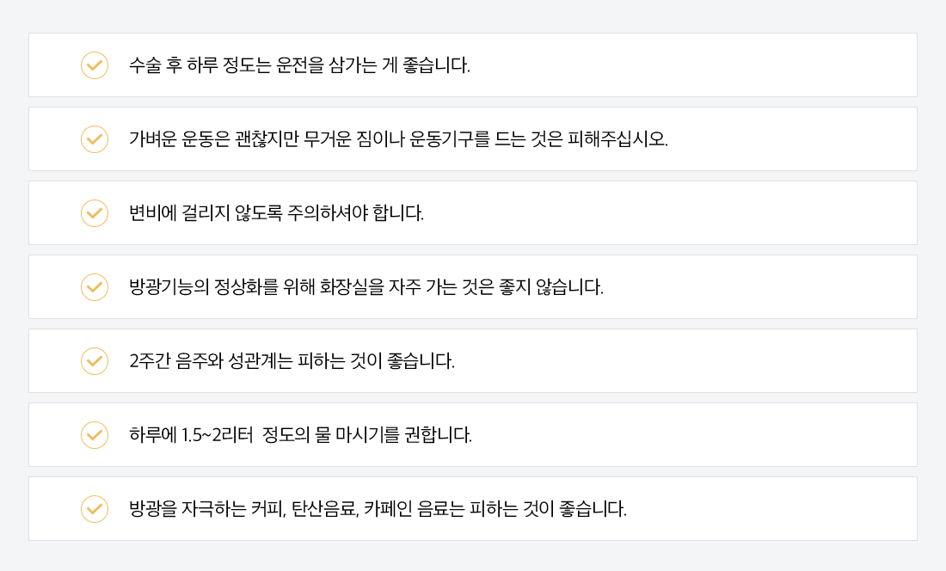The image size is (946, 571).
Task: Click the sentence mentioning 커피, 탄산음료, 카페인 음료
Action: [378, 509]
